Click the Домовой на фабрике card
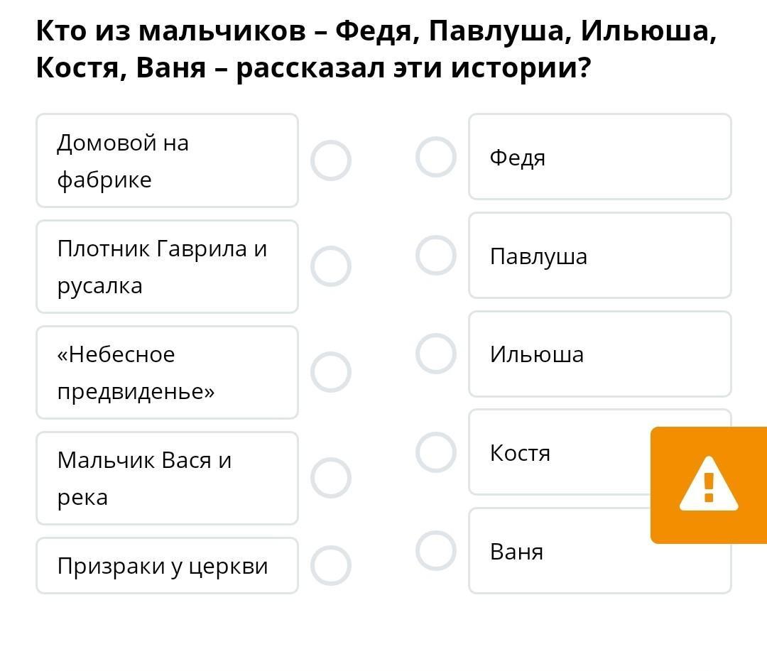Viewport: 767px width, 671px height. click(x=167, y=160)
